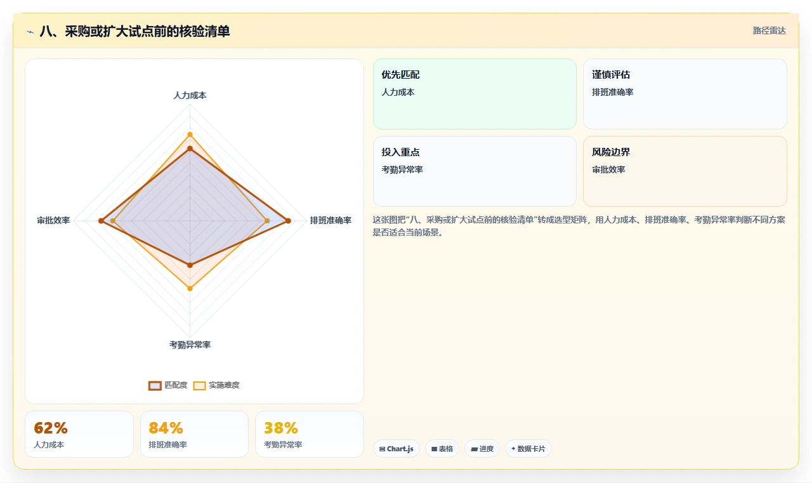Click 实施难度 data point on 审批效率 axis

(113, 221)
